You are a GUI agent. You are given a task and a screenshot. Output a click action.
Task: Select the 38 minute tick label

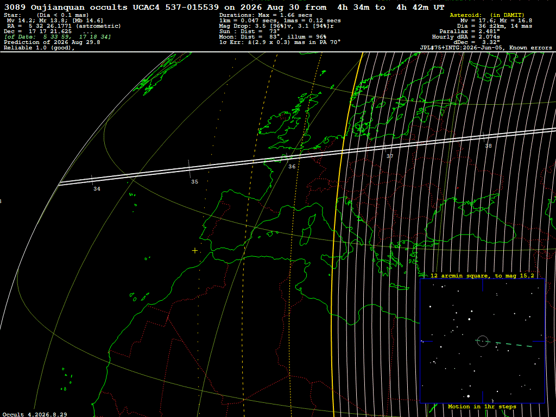(x=488, y=146)
